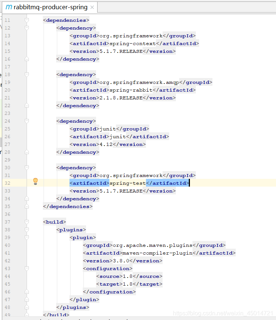This screenshot has width=276, height=320.
Task: Click fold end marker at line 35
Action: click(27, 206)
